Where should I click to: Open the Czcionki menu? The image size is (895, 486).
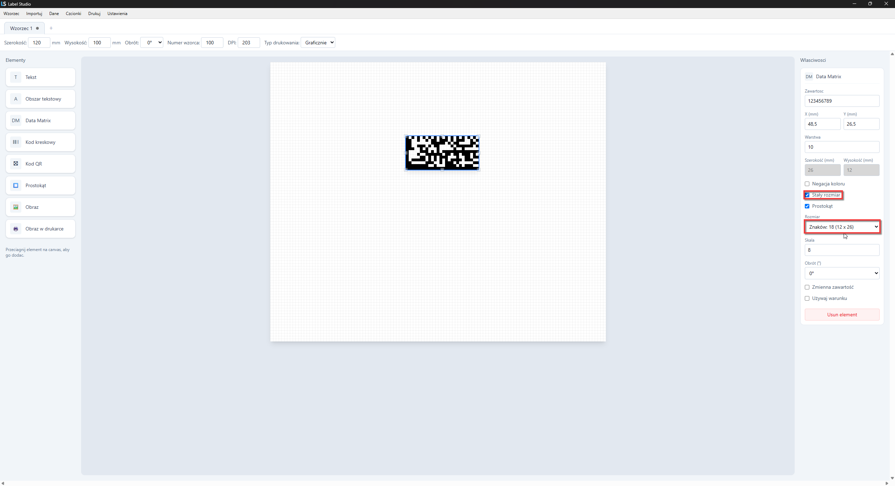pyautogui.click(x=73, y=14)
